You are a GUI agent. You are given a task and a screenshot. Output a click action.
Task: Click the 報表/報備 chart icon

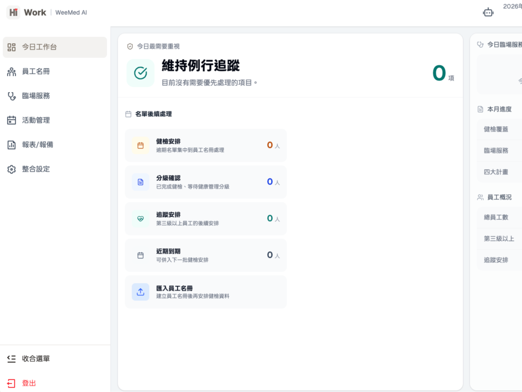(x=12, y=145)
